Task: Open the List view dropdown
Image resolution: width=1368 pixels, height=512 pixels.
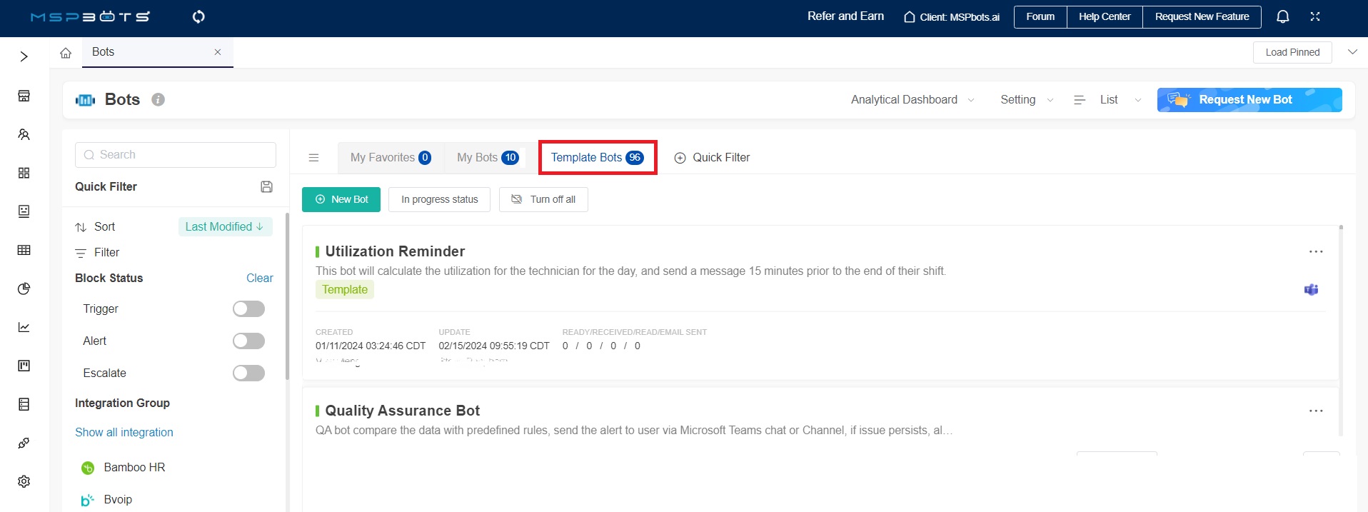Action: 1108,100
